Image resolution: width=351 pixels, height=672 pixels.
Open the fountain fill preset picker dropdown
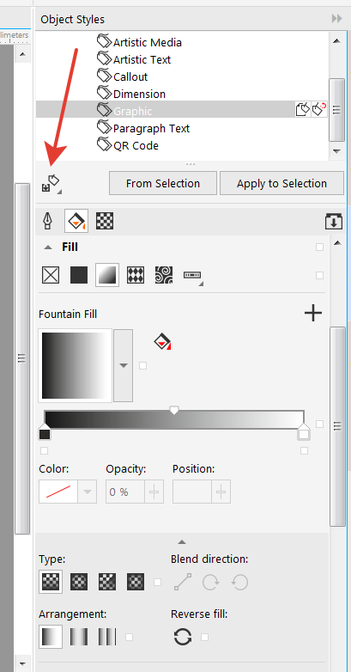click(x=124, y=365)
